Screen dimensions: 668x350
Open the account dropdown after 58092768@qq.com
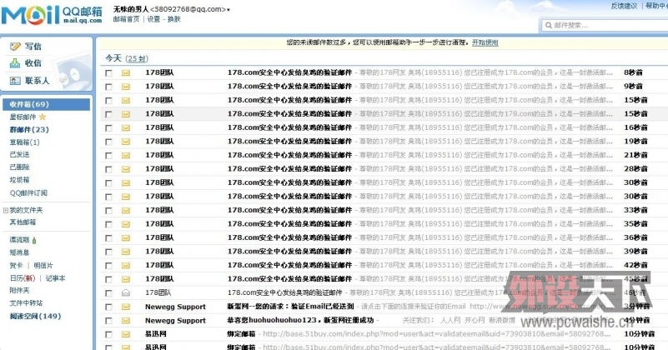click(229, 10)
